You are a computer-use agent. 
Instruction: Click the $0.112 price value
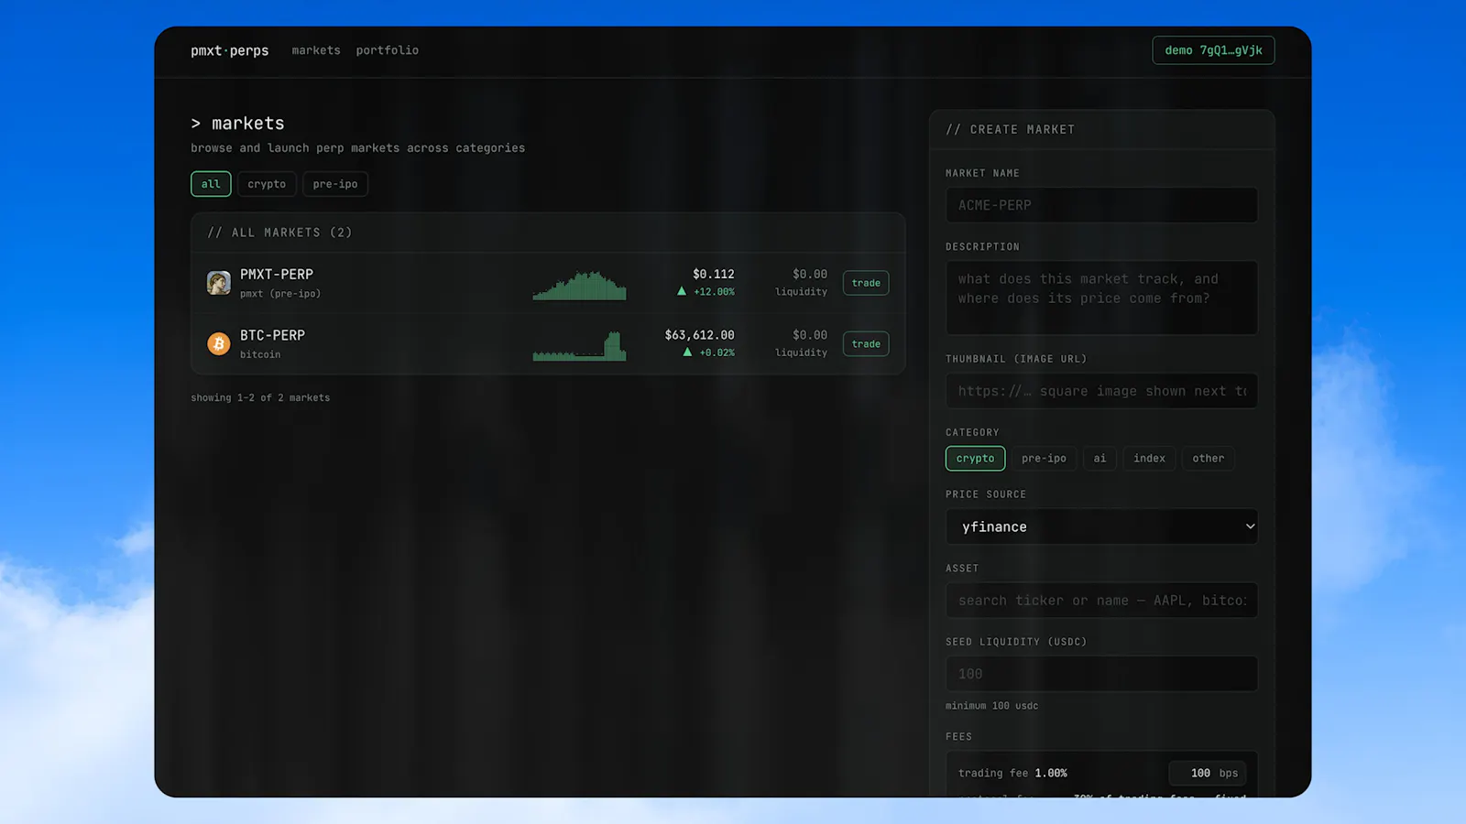714,274
